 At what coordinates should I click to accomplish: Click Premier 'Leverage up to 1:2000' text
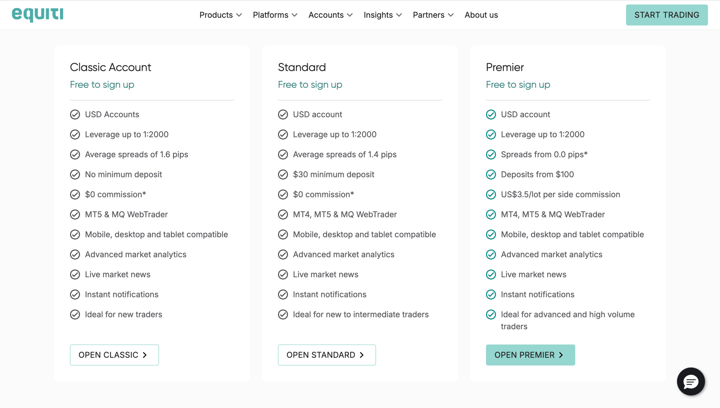point(543,134)
